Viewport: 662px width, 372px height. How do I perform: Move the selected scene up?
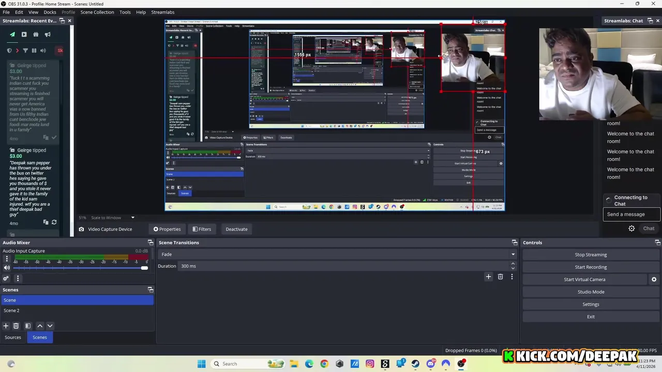pos(40,326)
